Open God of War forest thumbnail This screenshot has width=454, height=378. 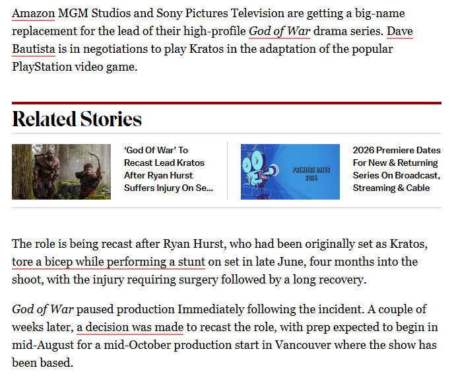(61, 172)
